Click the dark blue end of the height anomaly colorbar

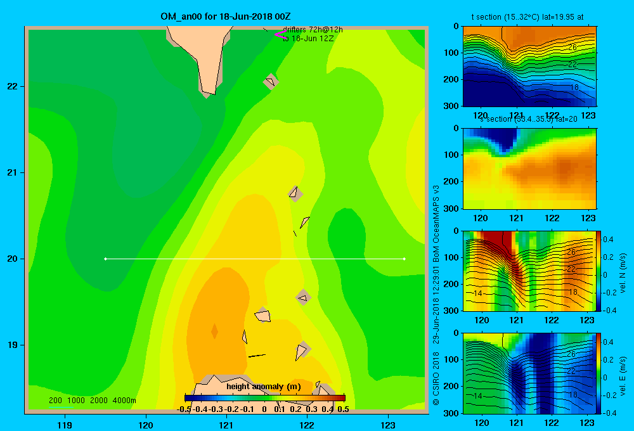(188, 398)
